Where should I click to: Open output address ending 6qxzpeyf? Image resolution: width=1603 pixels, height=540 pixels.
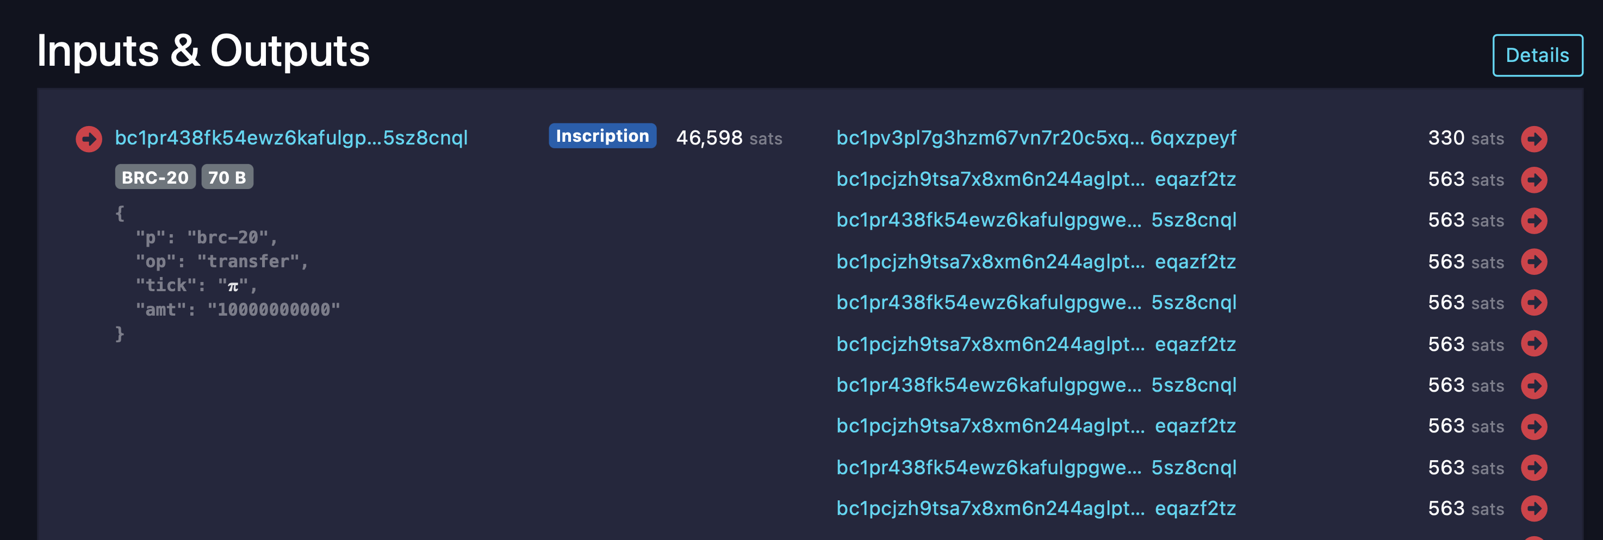tap(1036, 138)
